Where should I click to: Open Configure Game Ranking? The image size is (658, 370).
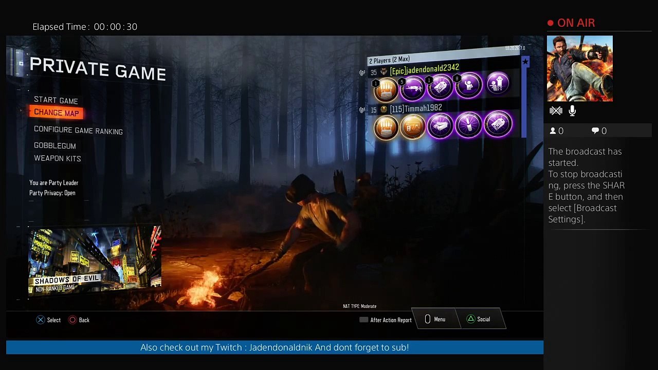pyautogui.click(x=78, y=131)
